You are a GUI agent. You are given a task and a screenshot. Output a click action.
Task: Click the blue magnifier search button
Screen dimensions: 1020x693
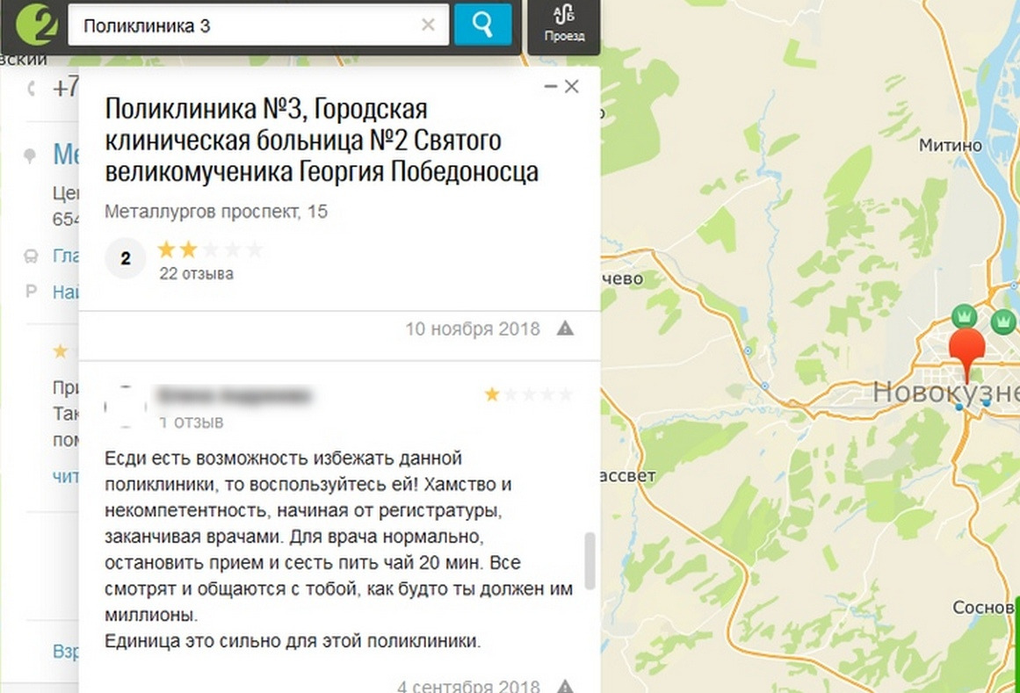(482, 25)
